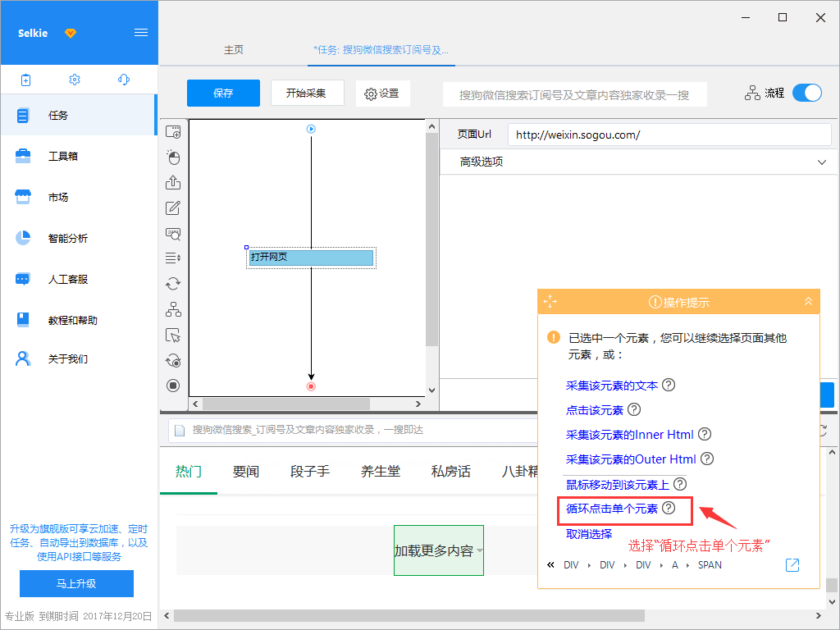The image size is (840, 630).
Task: Click help icon beside 循环点击单个元素
Action: tap(669, 508)
